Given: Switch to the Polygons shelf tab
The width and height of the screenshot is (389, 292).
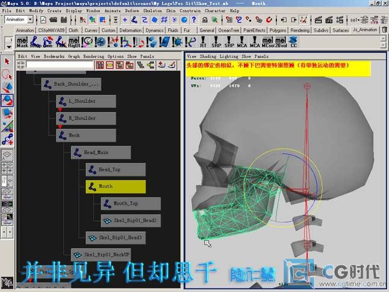Looking at the screenshot, I should pos(278,30).
